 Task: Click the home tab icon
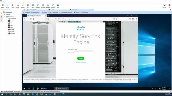point(24,10)
